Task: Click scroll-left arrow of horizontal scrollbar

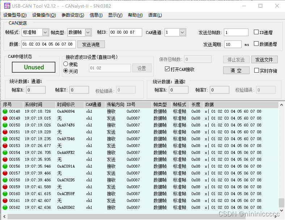Action: (4, 216)
